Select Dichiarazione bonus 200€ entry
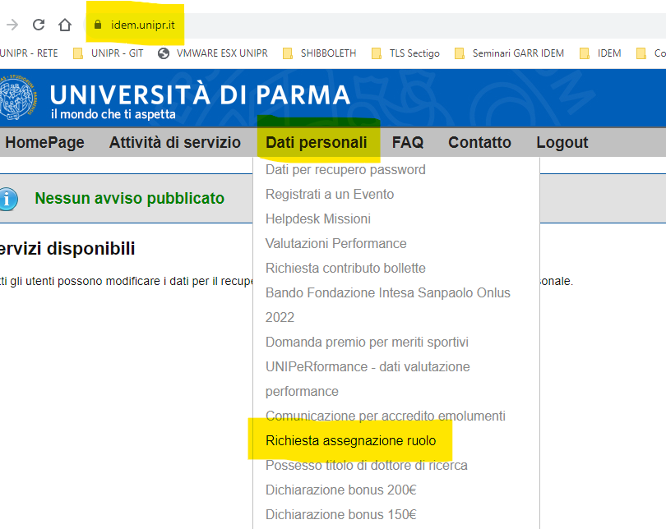The height and width of the screenshot is (529, 666). point(340,490)
